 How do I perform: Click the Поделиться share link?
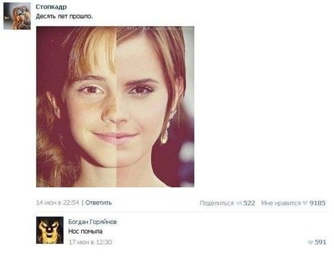(x=217, y=203)
